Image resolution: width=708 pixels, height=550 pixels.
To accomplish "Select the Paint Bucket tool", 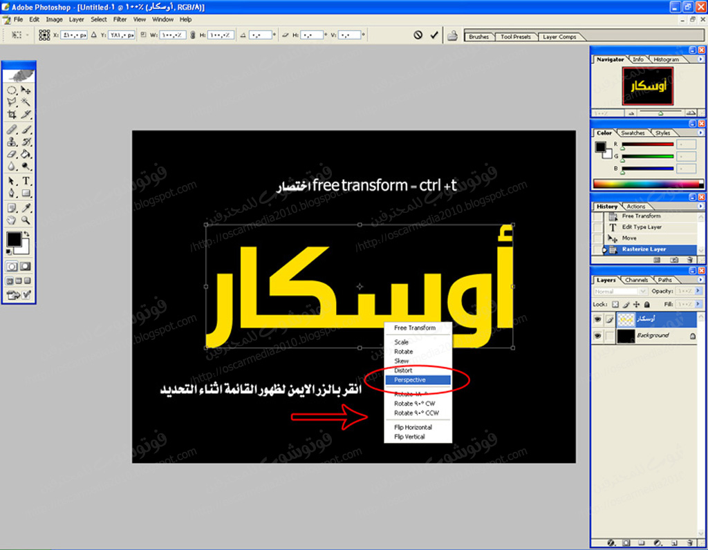I will point(26,154).
